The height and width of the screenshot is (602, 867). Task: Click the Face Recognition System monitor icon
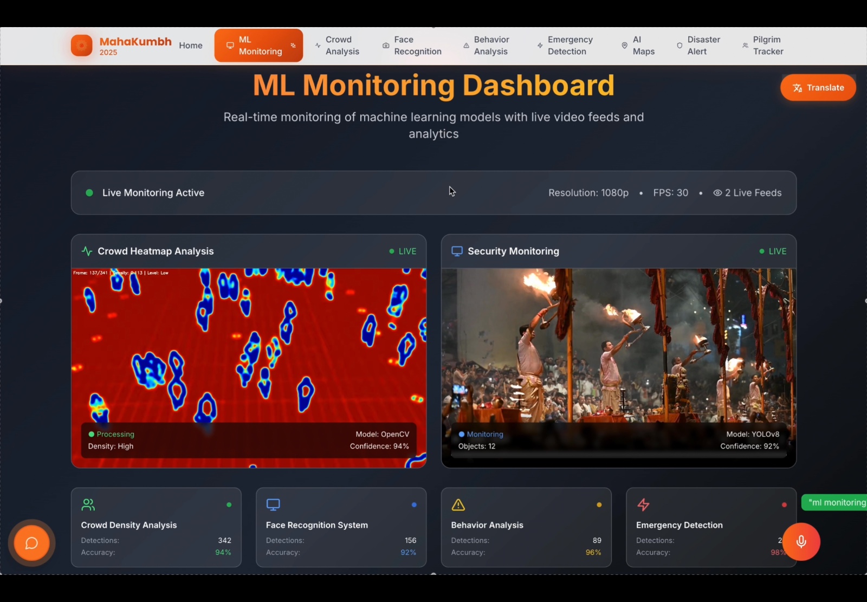point(273,505)
